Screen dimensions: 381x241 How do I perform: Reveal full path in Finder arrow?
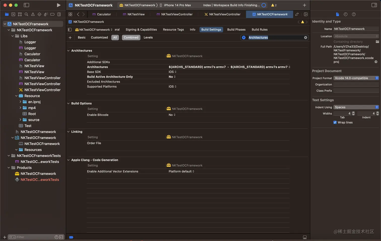tap(376, 62)
